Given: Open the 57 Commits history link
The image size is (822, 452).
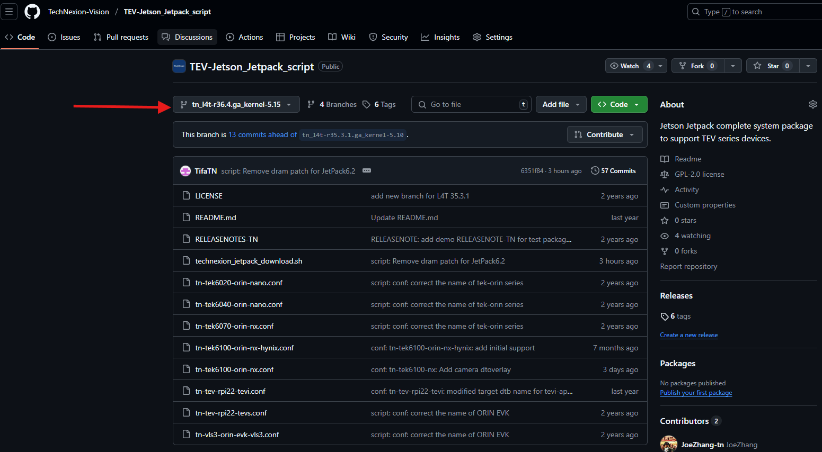Looking at the screenshot, I should (x=613, y=170).
